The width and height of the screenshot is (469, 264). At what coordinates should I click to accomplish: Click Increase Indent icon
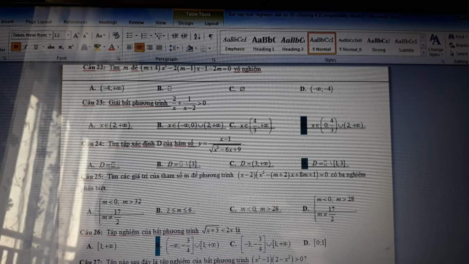tap(185, 36)
